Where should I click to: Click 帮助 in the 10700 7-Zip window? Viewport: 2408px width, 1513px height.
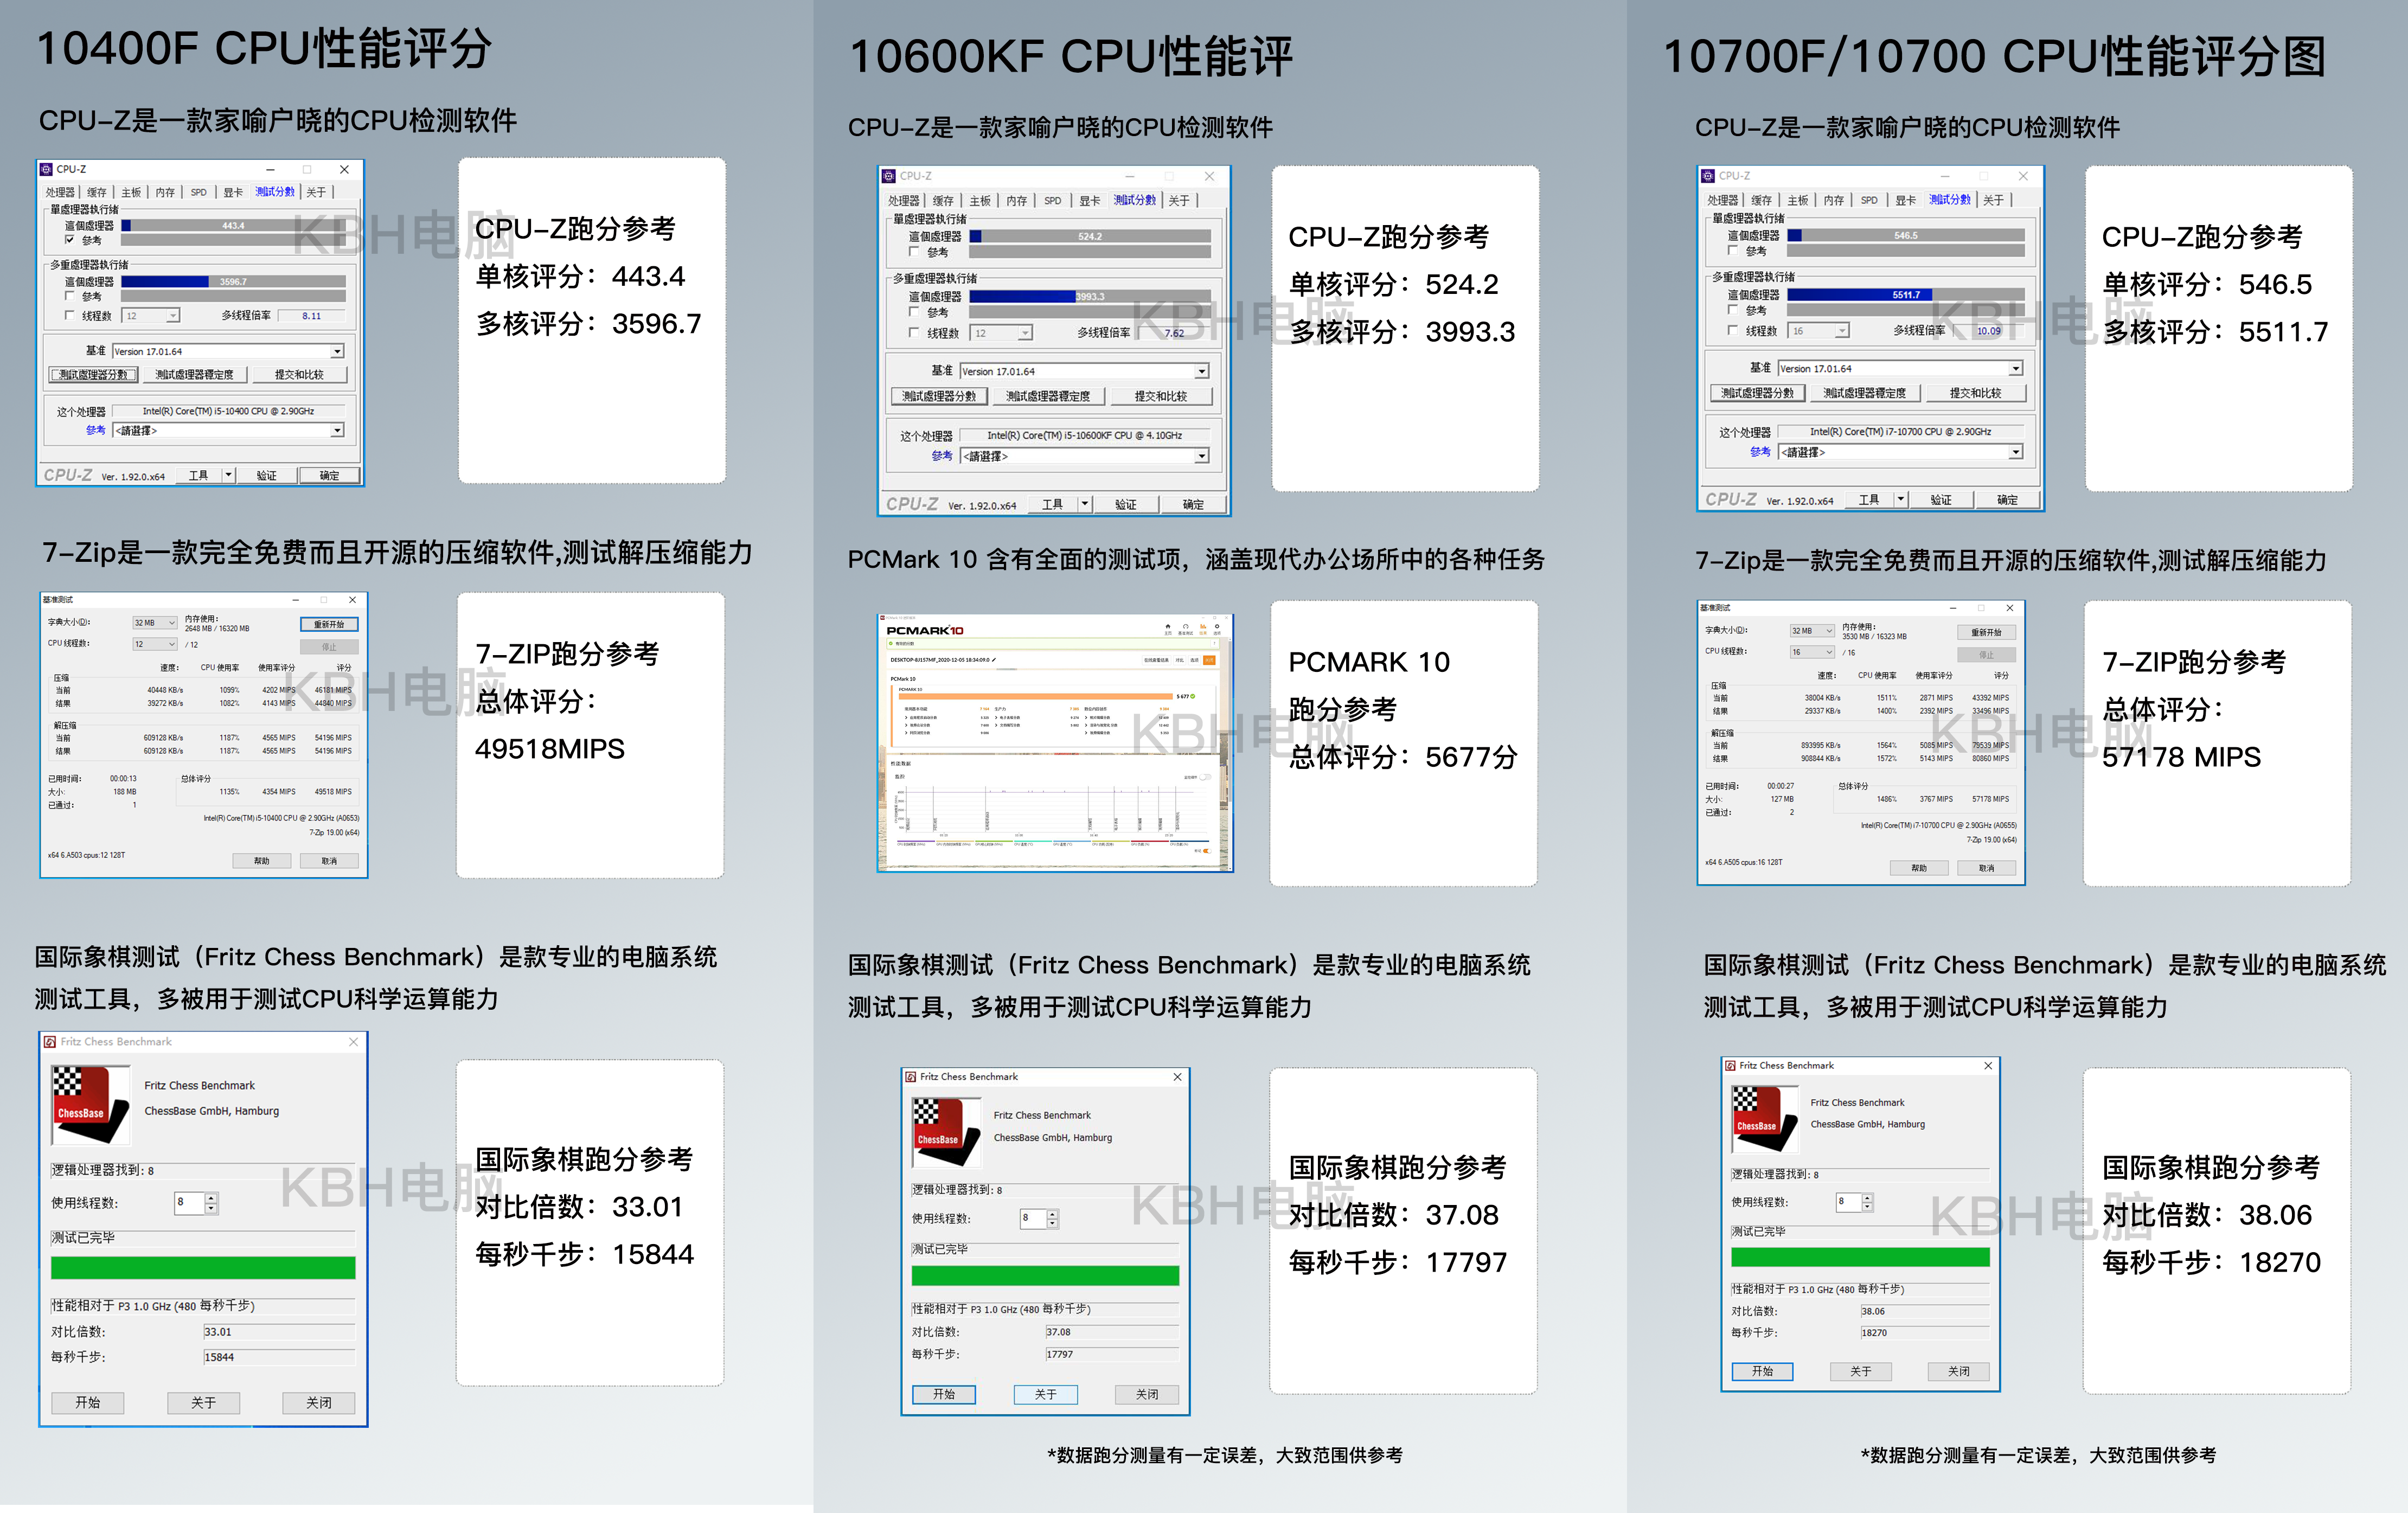tap(1918, 867)
